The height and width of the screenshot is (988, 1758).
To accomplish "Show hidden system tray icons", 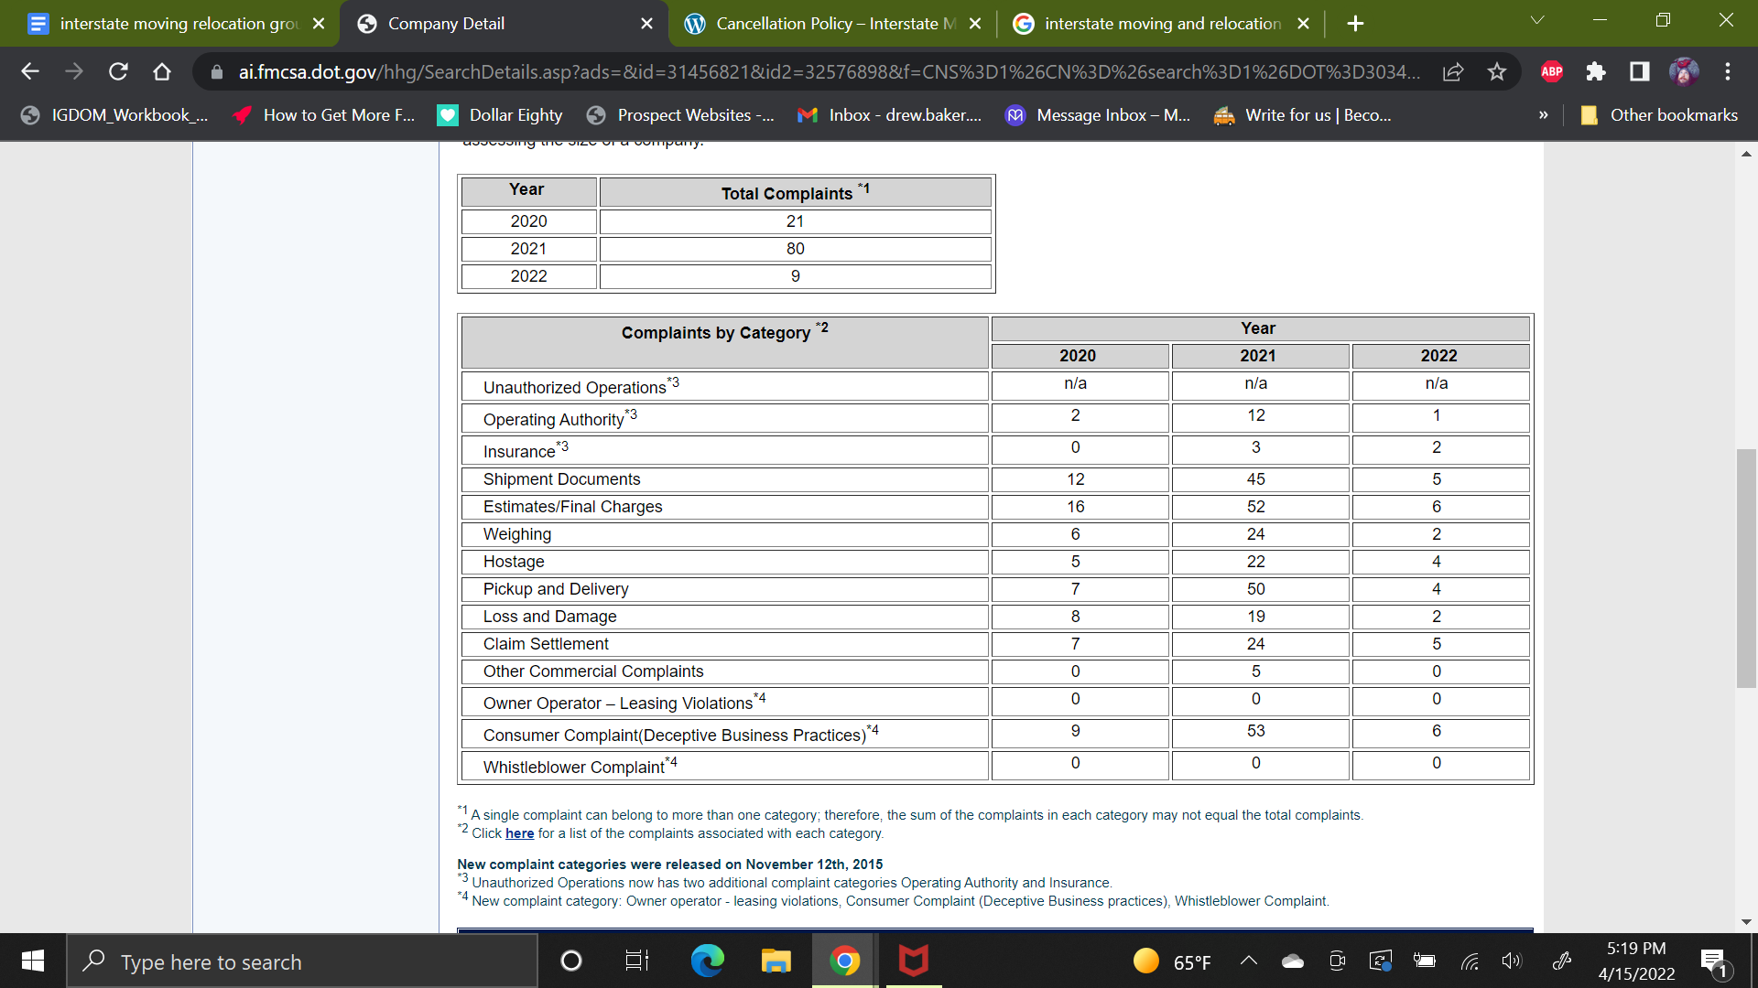I will [x=1249, y=961].
